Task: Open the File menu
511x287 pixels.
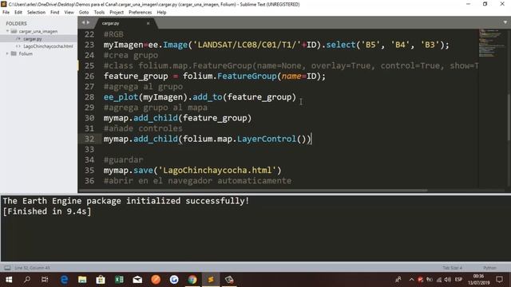Action: point(6,13)
